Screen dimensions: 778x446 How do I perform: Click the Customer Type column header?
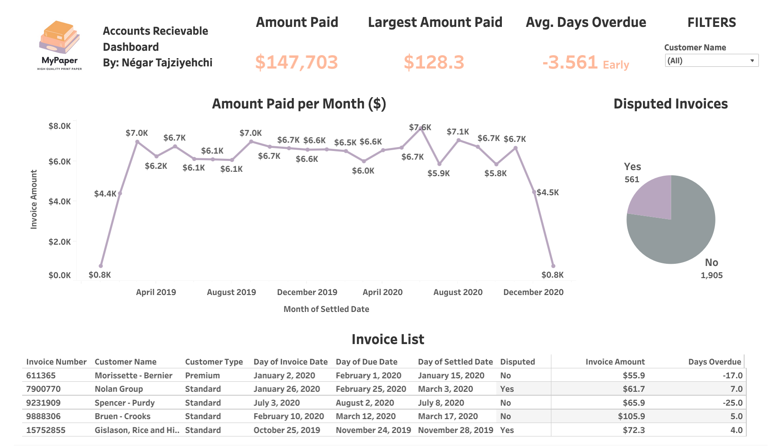(x=214, y=362)
